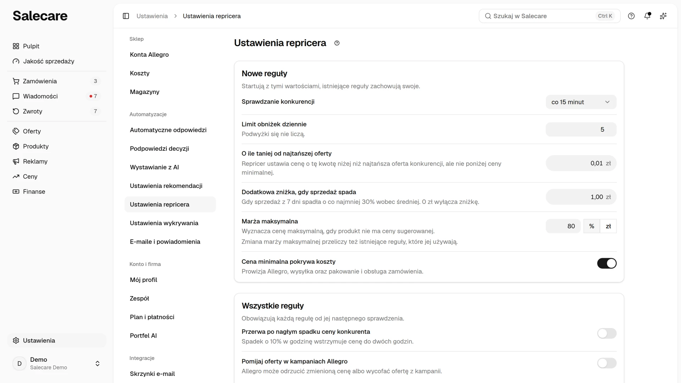The height and width of the screenshot is (383, 681).
Task: Click the Oferty tag icon
Action: tap(16, 131)
